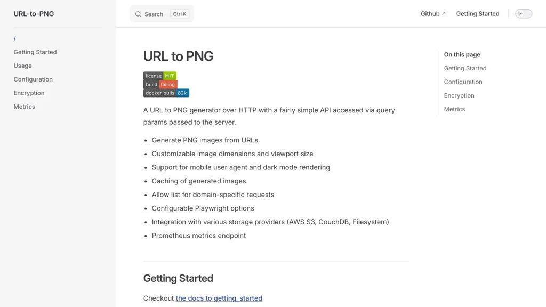Click the search magnifier icon
The image size is (546, 307).
click(x=138, y=14)
